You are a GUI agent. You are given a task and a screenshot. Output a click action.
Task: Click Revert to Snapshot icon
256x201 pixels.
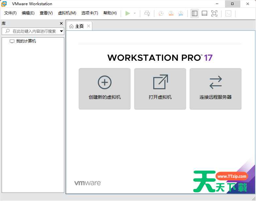(x=171, y=13)
